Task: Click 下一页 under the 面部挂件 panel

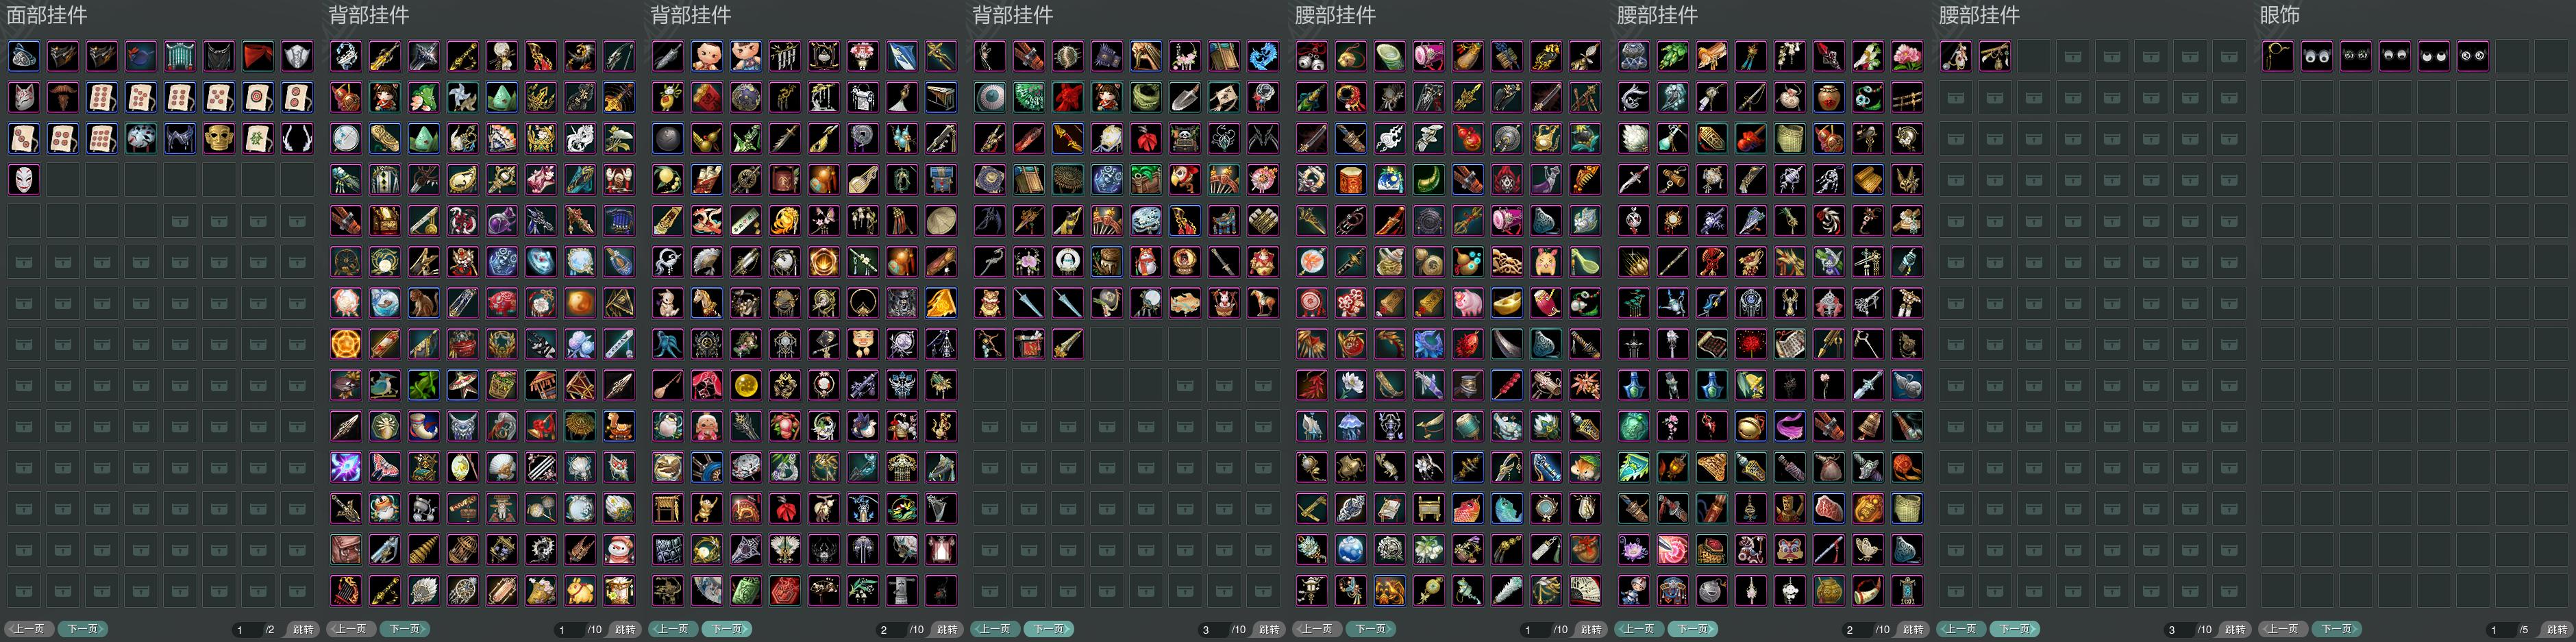Action: coord(82,629)
